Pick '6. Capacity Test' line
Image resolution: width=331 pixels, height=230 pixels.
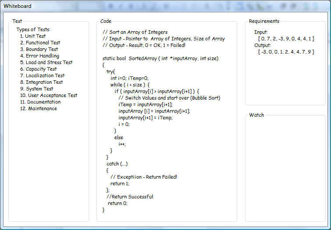click(39, 69)
